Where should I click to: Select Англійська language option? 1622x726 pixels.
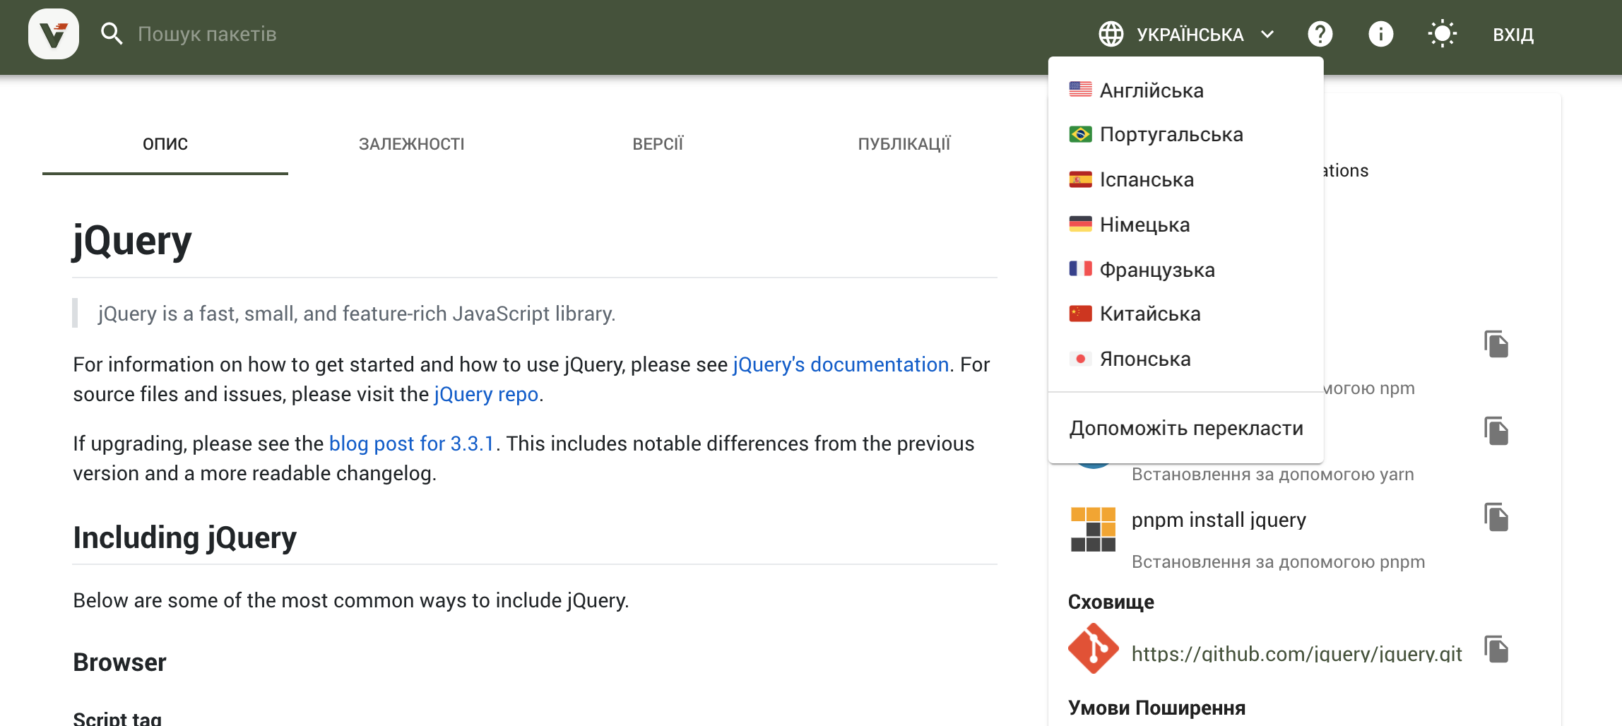[1185, 90]
